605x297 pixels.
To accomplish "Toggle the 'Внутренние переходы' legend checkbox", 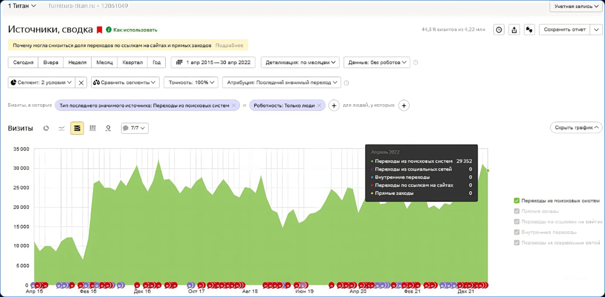I will click(517, 232).
